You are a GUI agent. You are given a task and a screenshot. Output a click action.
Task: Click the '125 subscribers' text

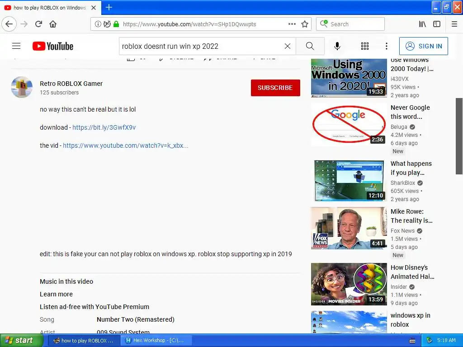pos(59,92)
